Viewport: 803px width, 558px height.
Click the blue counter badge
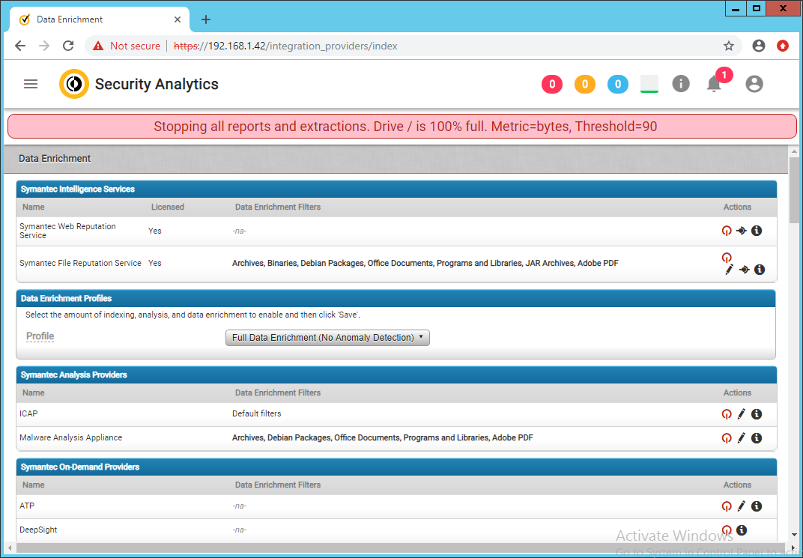click(x=617, y=85)
